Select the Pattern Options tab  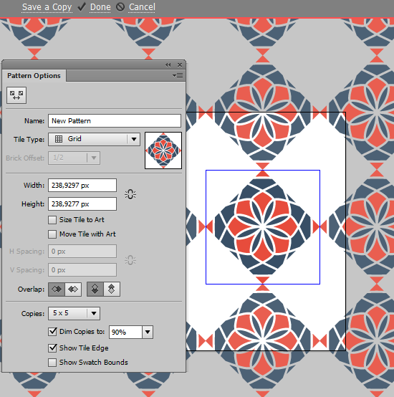click(34, 76)
